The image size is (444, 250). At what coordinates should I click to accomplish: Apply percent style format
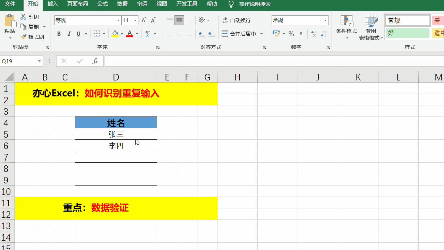click(x=291, y=34)
